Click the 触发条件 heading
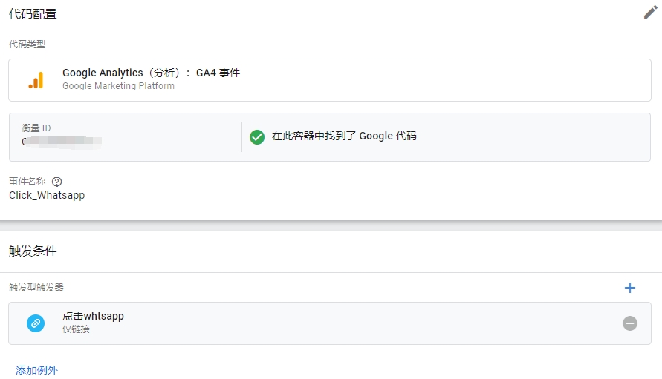Image resolution: width=662 pixels, height=379 pixels. point(33,251)
